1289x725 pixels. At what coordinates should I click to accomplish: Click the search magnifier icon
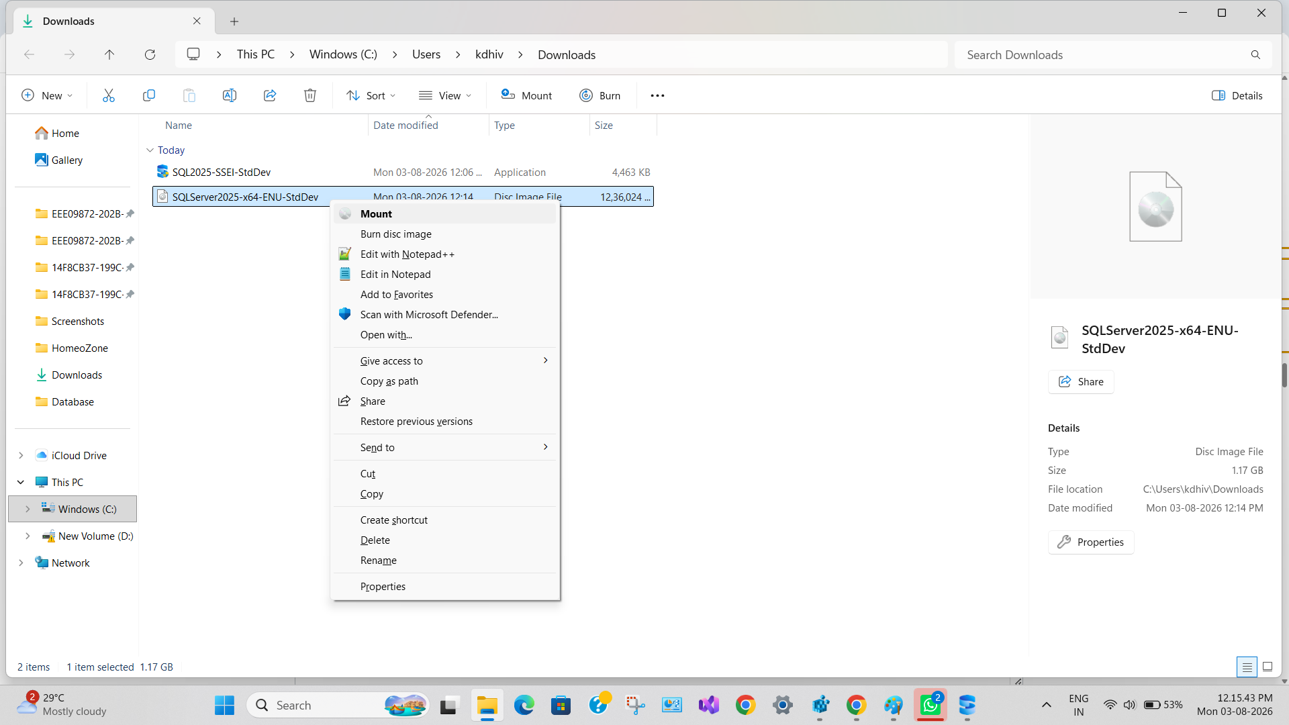tap(1255, 55)
